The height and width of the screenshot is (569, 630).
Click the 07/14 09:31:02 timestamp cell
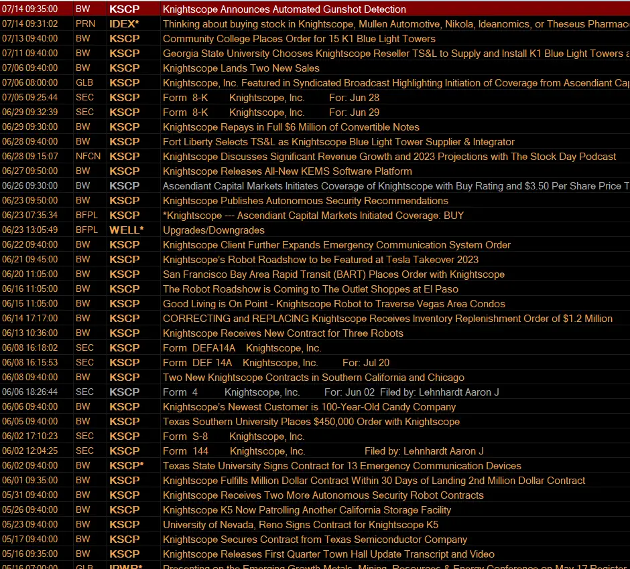30,24
